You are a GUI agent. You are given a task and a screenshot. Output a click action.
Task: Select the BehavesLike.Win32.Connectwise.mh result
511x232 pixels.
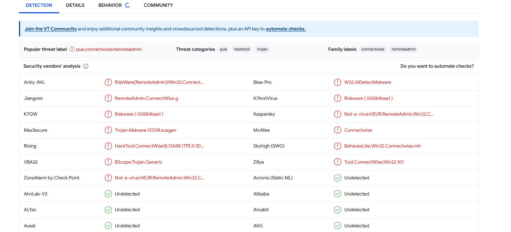[x=383, y=146]
